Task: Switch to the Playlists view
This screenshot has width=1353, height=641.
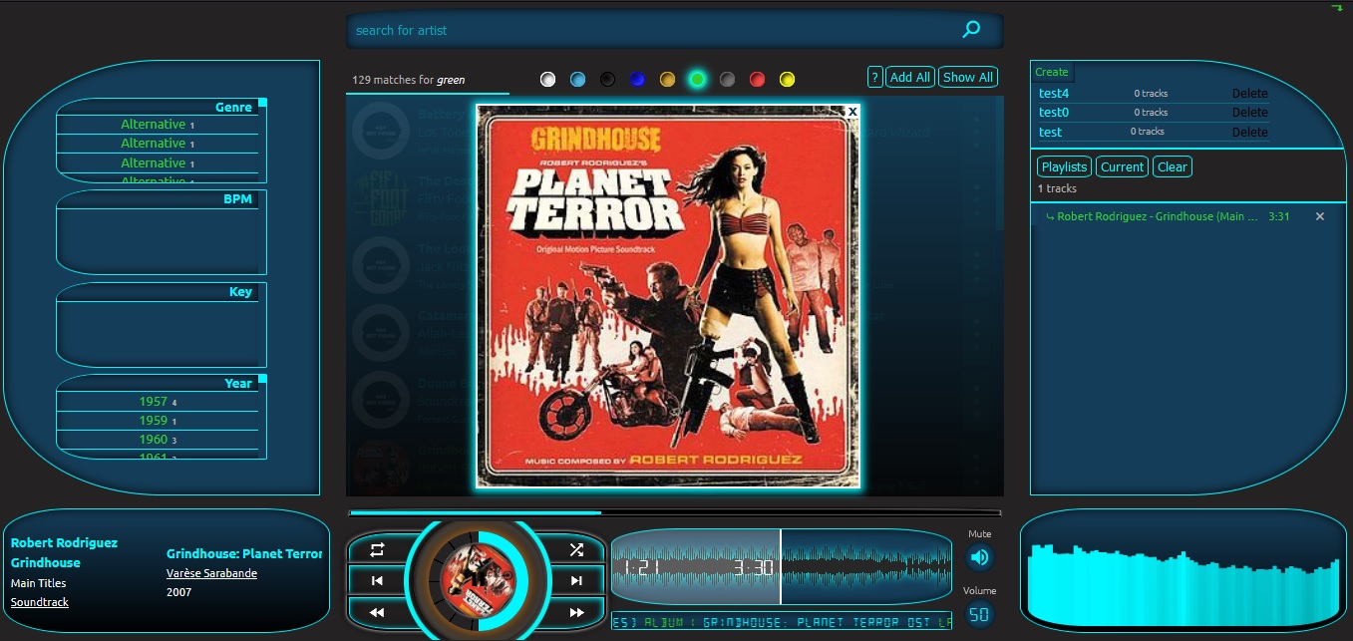Action: click(1064, 166)
